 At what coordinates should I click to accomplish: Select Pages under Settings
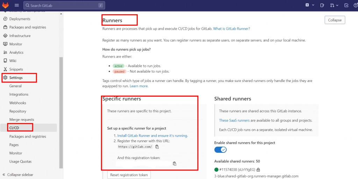(14, 145)
